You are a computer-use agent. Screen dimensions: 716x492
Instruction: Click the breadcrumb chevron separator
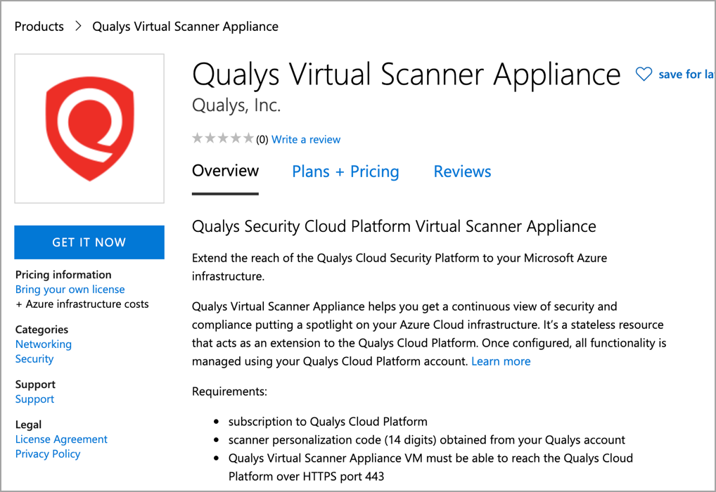[x=78, y=27]
